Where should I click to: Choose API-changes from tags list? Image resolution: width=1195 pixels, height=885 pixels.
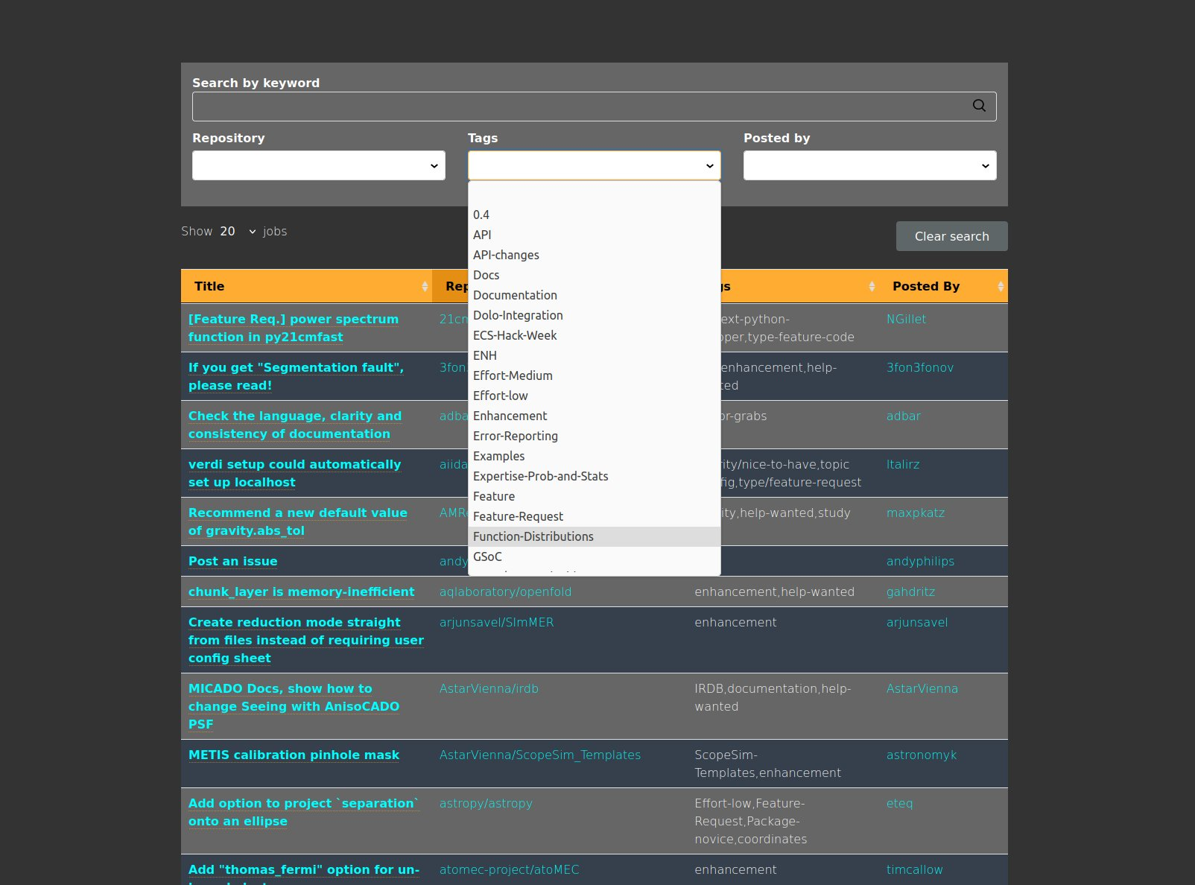coord(506,255)
